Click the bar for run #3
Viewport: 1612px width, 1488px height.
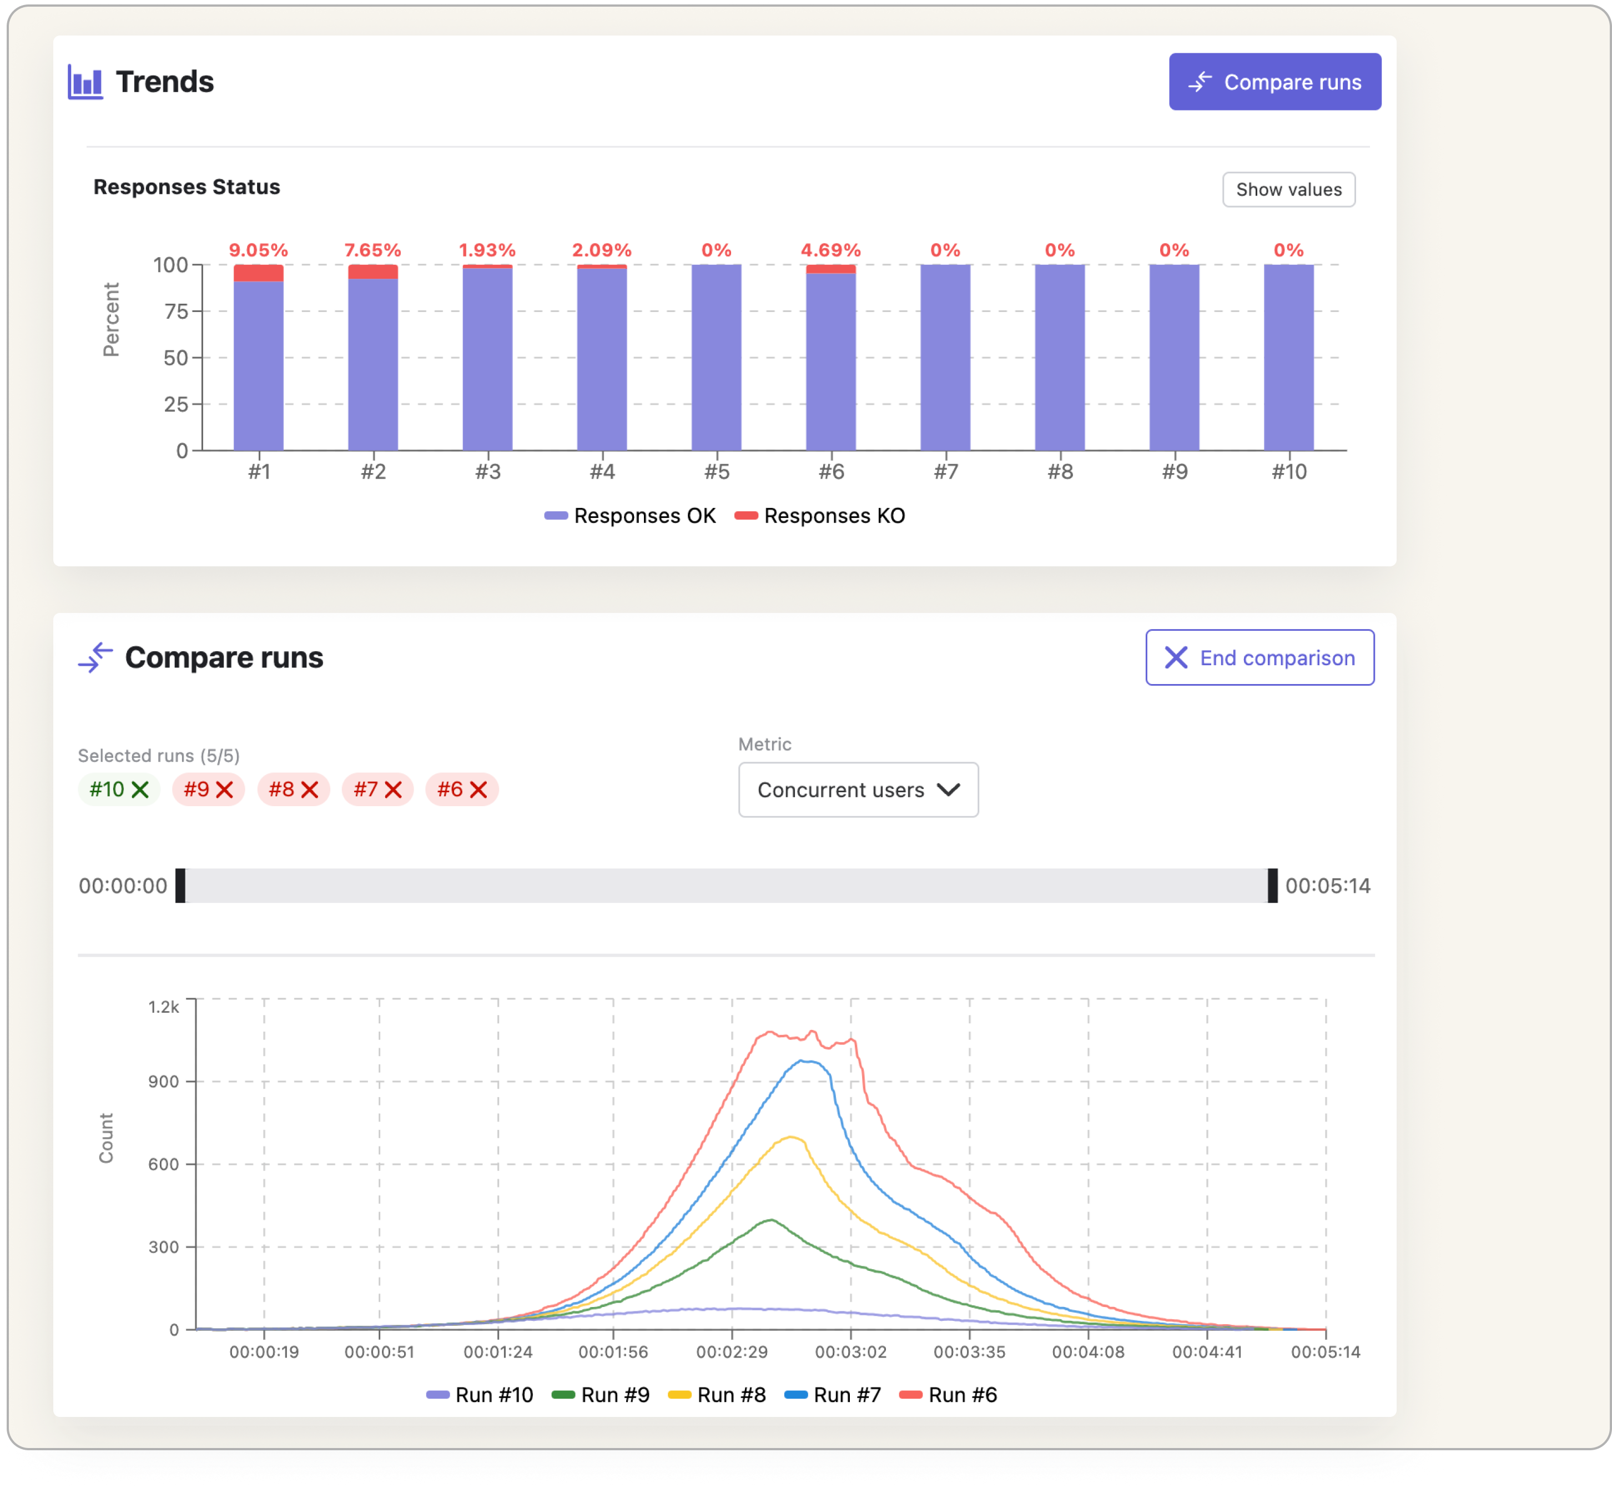(x=487, y=356)
